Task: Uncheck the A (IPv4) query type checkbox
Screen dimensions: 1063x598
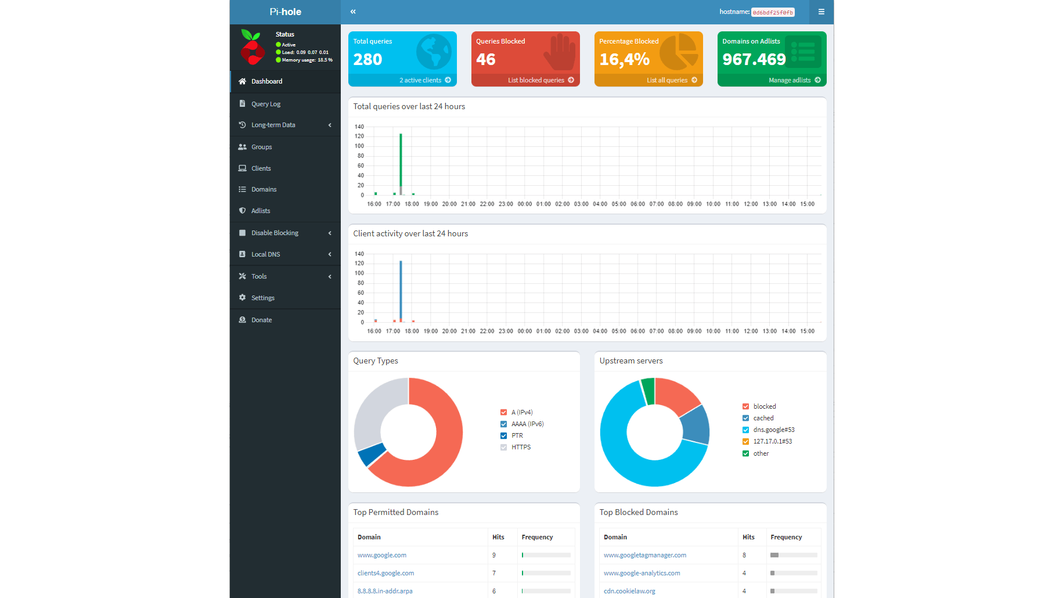Action: [503, 412]
